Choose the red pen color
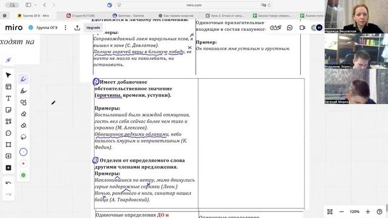 tap(23, 163)
